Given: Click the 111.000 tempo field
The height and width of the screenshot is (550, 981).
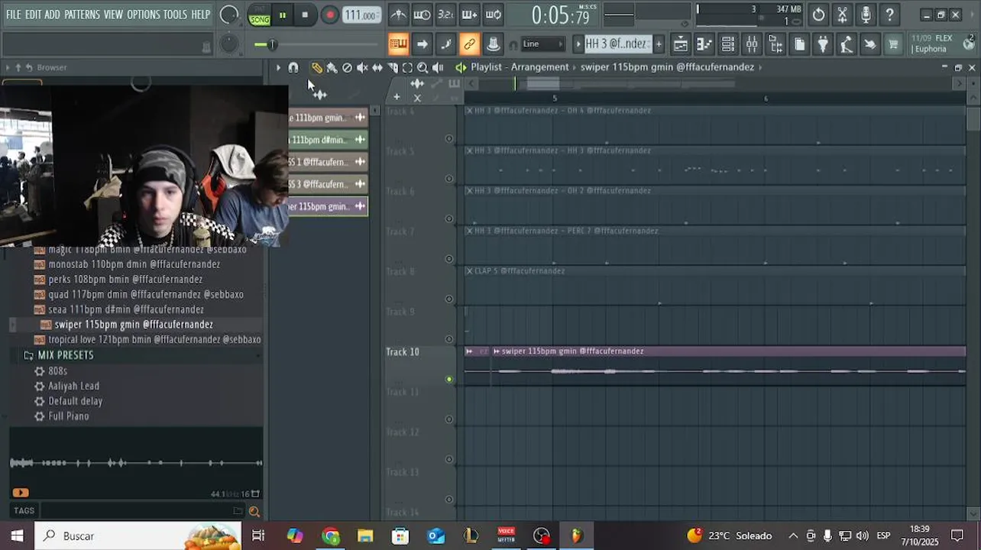Looking at the screenshot, I should tap(361, 15).
